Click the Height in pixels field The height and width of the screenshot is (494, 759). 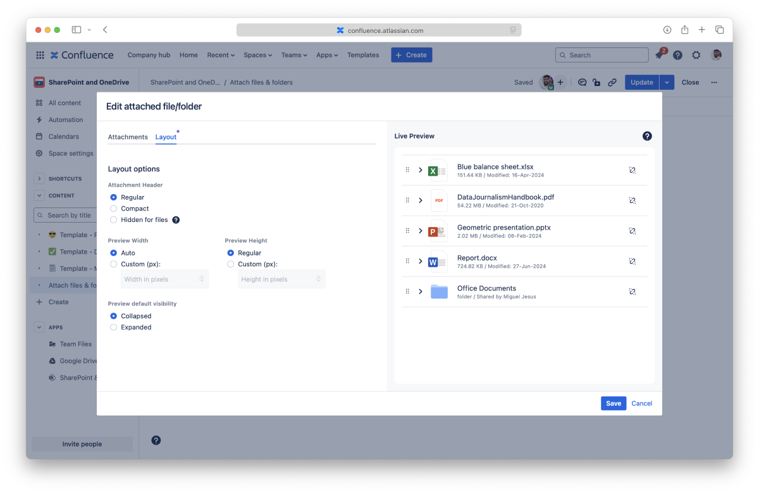tap(278, 279)
